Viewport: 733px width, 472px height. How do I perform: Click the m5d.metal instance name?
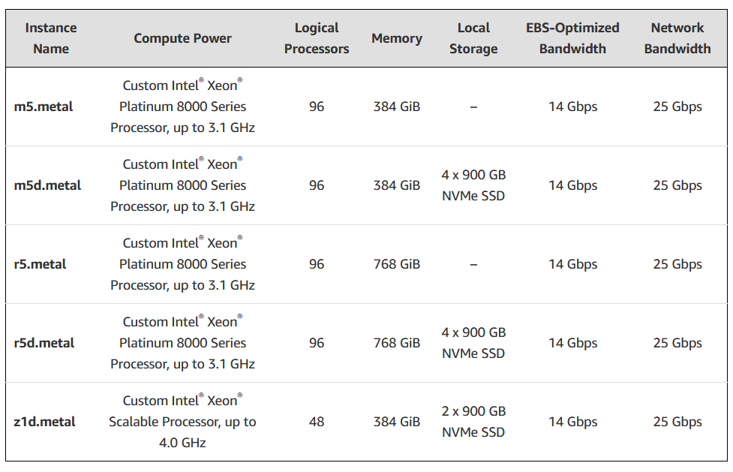pos(48,185)
